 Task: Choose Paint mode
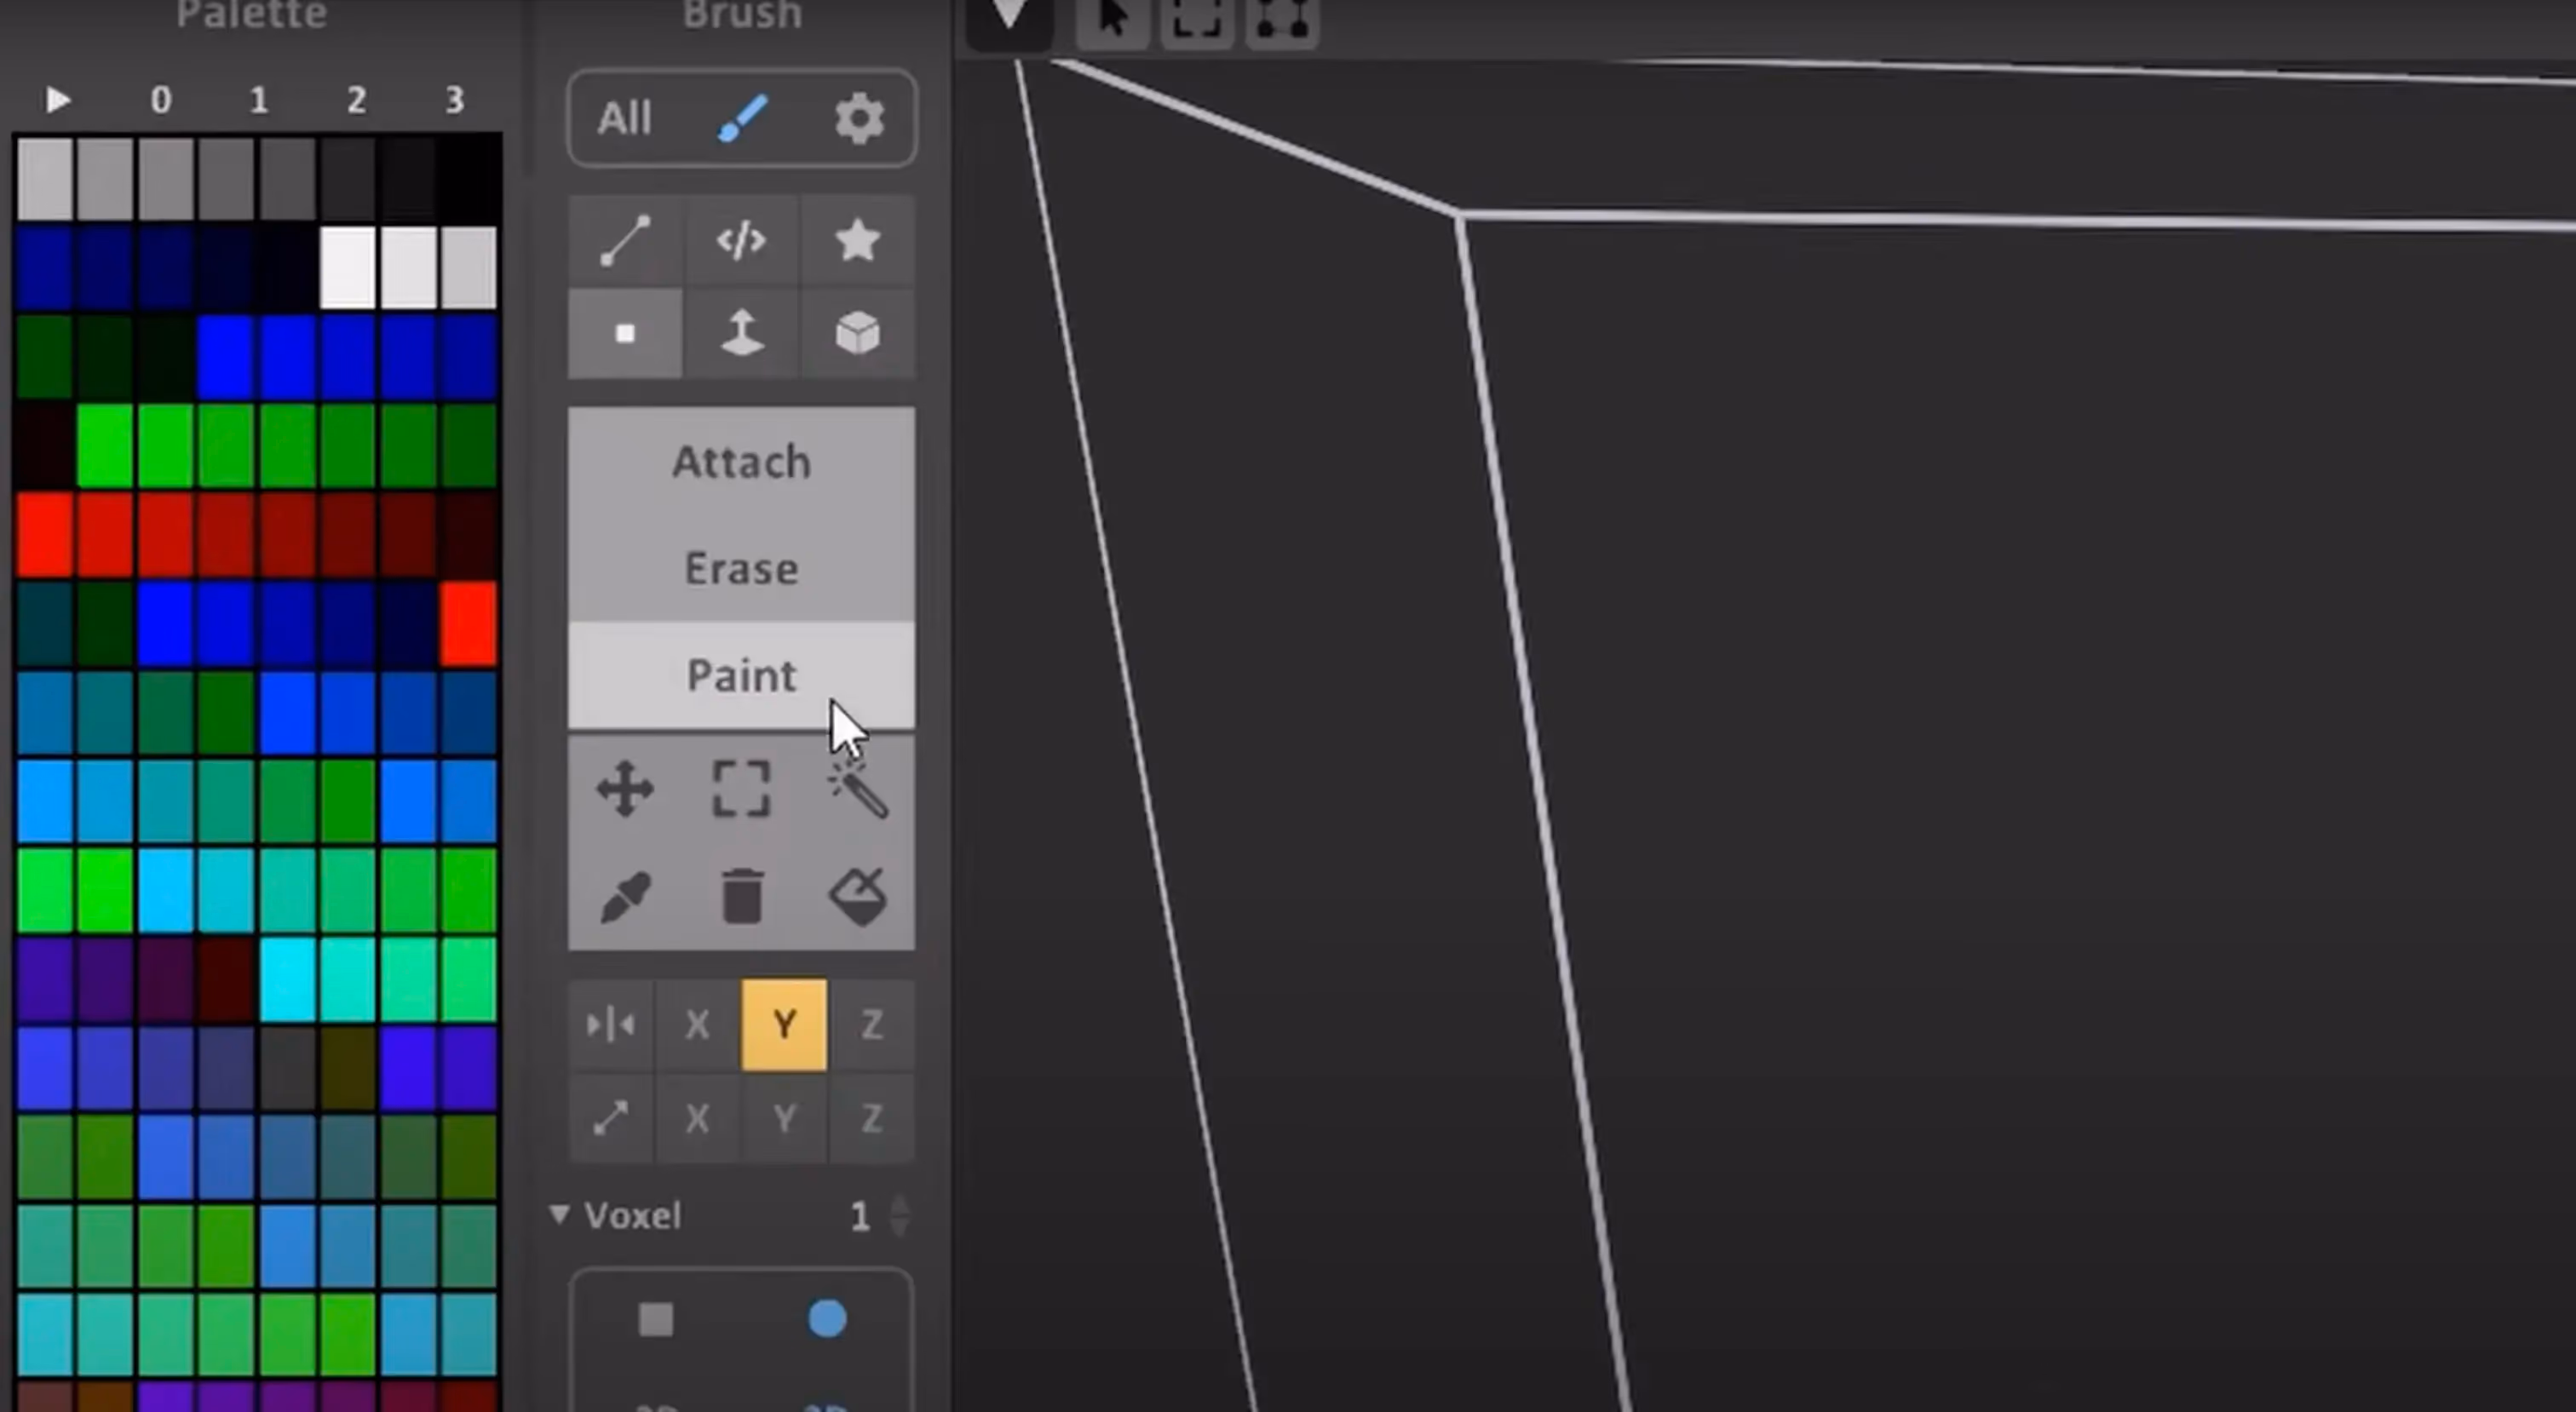741,676
